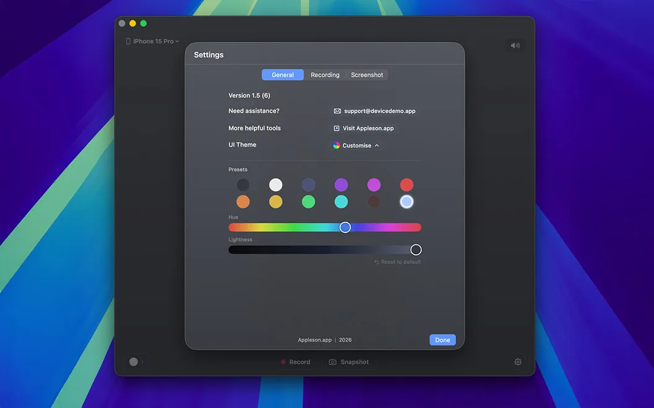Click the envelope icon beside support email
The image size is (654, 408).
tap(337, 111)
